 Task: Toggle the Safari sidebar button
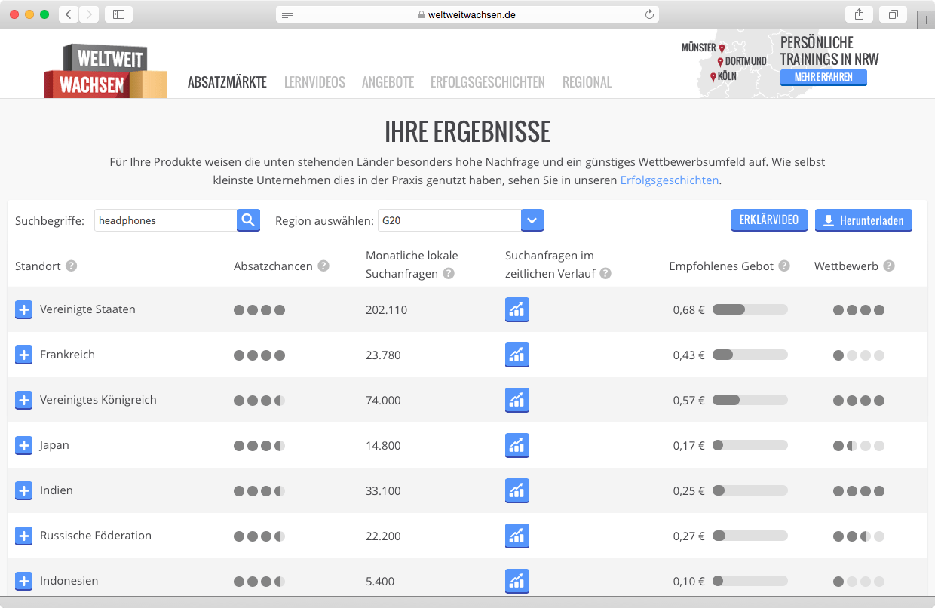pos(118,14)
